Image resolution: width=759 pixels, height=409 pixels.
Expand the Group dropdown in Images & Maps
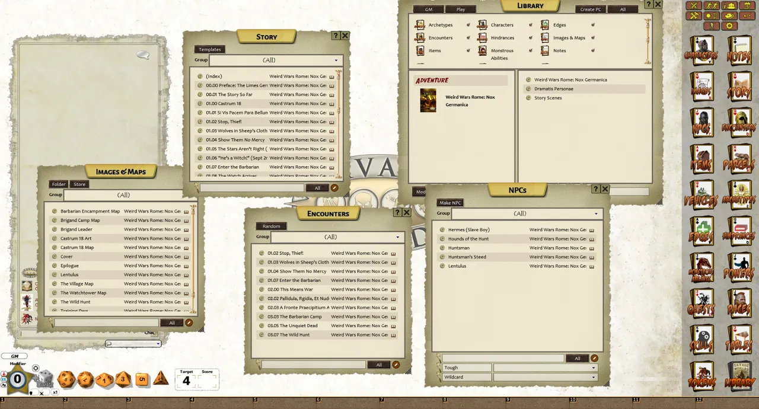point(123,195)
